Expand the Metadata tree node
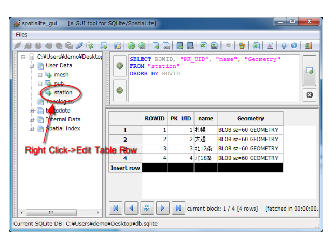332x249 pixels. click(x=32, y=110)
